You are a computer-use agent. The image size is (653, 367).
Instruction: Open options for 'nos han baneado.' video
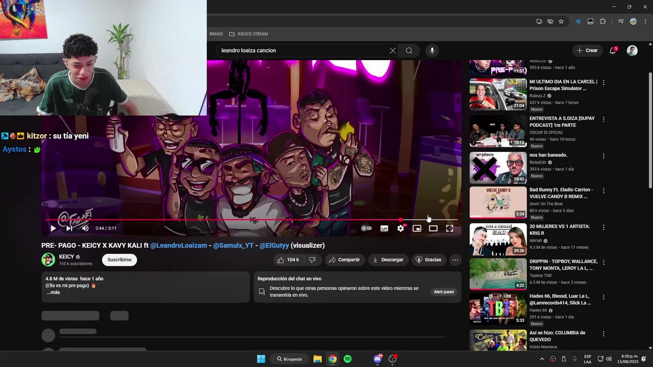pyautogui.click(x=604, y=156)
